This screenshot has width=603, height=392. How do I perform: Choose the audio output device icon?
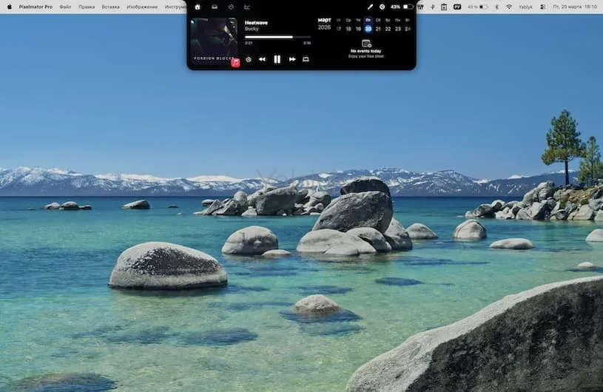click(x=306, y=59)
